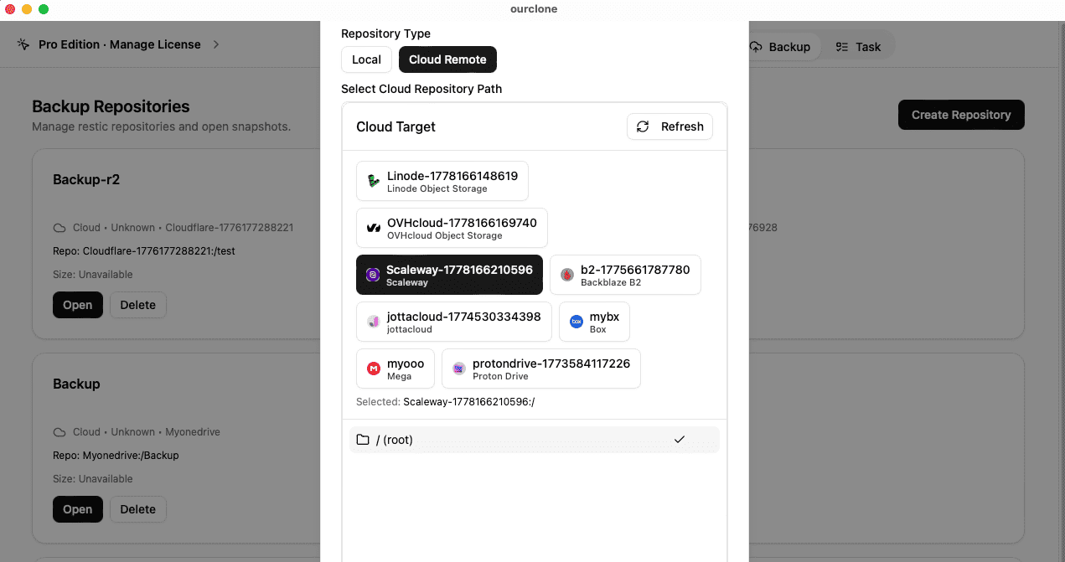1065x562 pixels.
Task: Open Pro Edition · Manage License link
Action: pos(120,44)
